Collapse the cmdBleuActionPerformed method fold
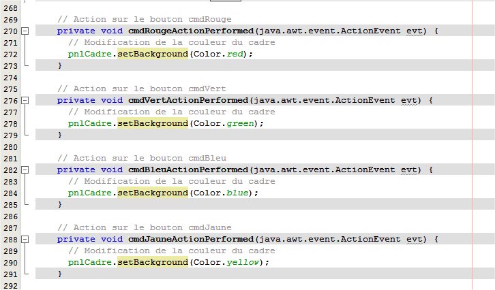This screenshot has height=290, width=495. [25, 170]
